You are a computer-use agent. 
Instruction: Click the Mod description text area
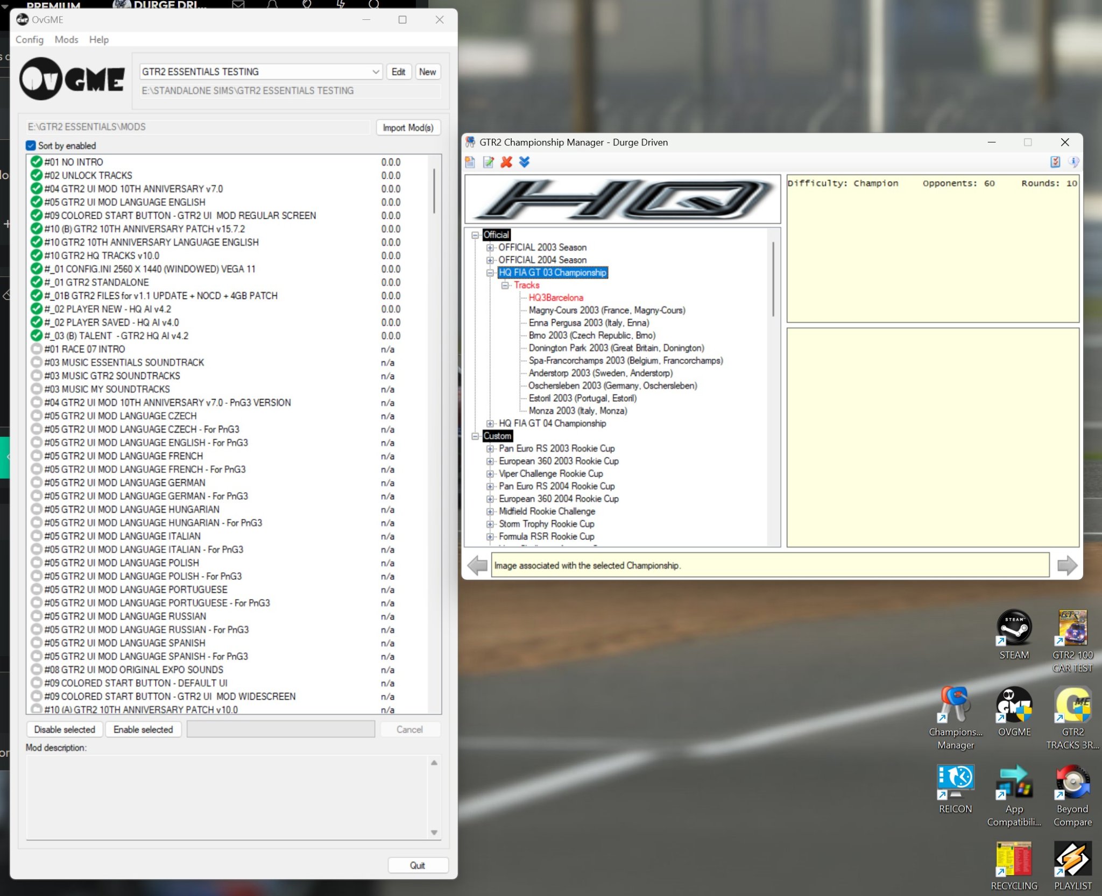227,797
